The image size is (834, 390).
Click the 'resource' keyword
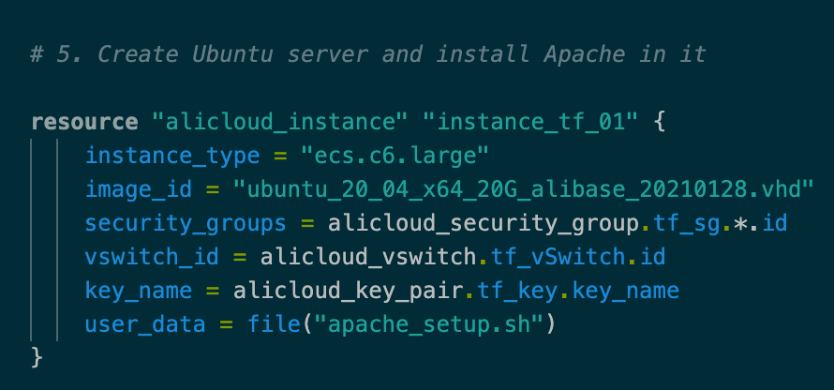(83, 122)
